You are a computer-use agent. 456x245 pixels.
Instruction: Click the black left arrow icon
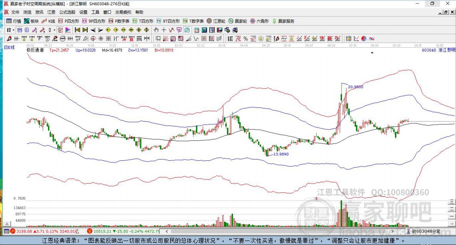[93, 30]
